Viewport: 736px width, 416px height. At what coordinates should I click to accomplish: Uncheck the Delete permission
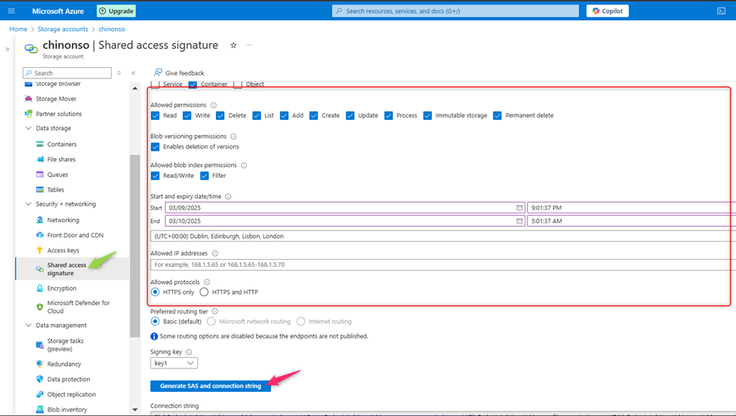(x=220, y=116)
